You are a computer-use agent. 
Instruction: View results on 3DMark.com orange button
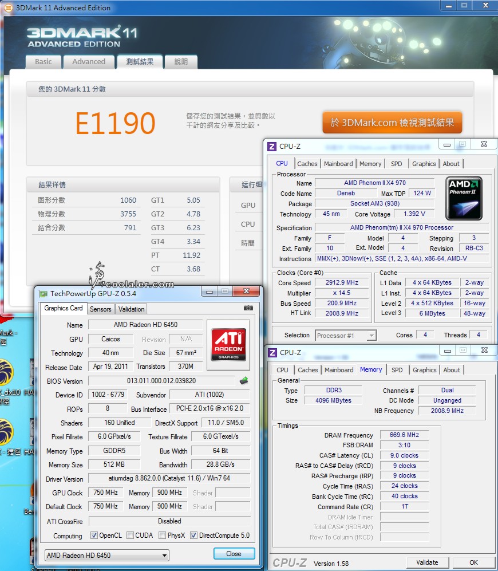coord(392,123)
